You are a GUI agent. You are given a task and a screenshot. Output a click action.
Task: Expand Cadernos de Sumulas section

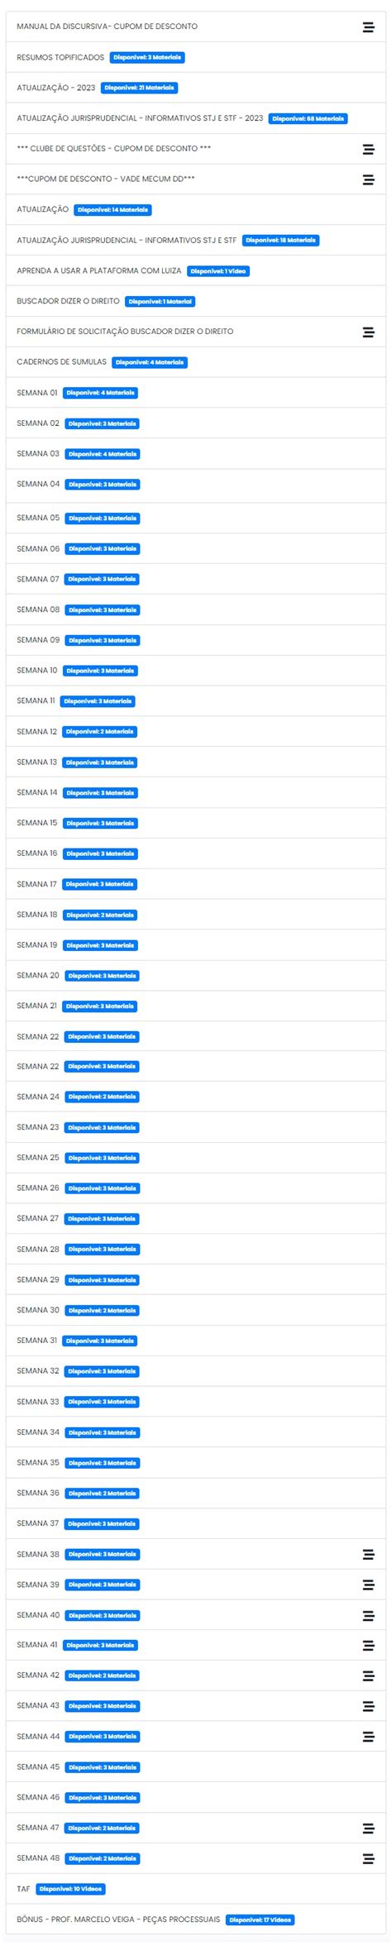click(196, 362)
